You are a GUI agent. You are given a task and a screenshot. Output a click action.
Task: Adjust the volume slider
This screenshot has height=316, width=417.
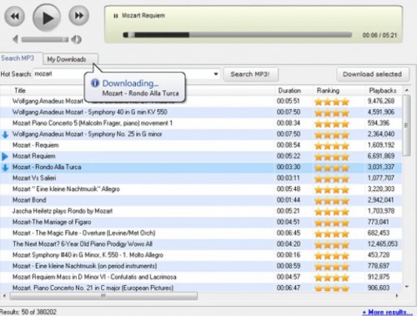[45, 39]
